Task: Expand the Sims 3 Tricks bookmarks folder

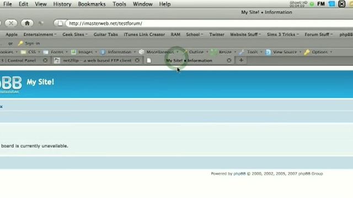Action: click(x=283, y=35)
